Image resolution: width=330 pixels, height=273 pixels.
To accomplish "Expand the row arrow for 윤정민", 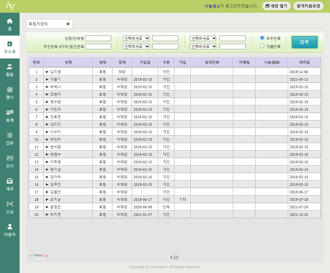I will coord(47,207).
